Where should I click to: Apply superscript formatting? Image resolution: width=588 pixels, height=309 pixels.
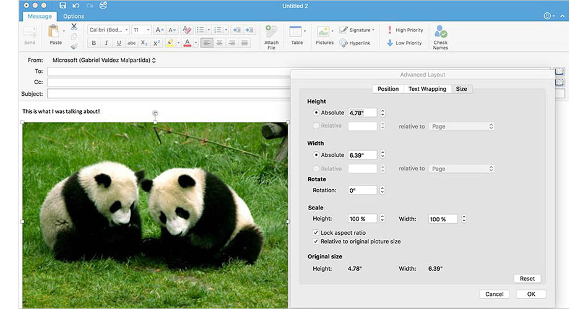click(x=157, y=43)
